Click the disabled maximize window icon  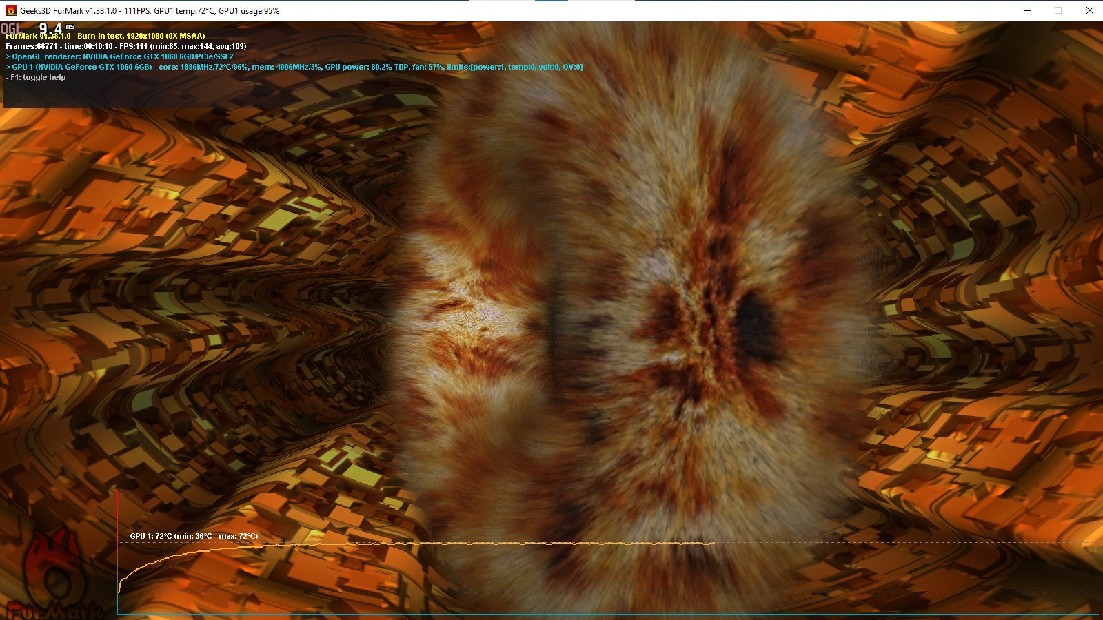[1058, 10]
